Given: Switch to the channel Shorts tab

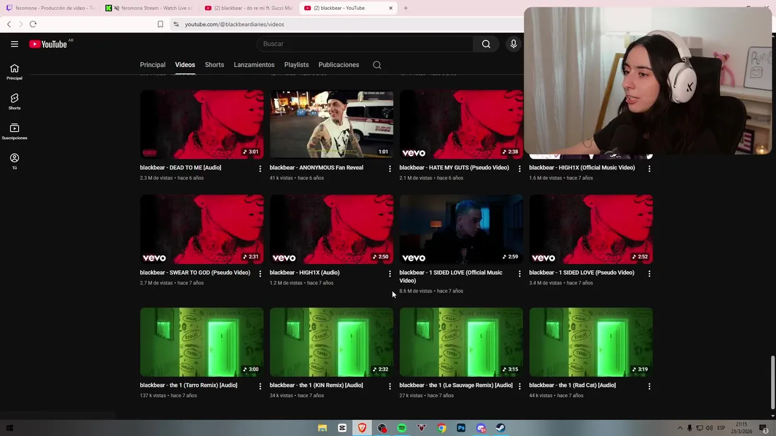Looking at the screenshot, I should pos(215,65).
